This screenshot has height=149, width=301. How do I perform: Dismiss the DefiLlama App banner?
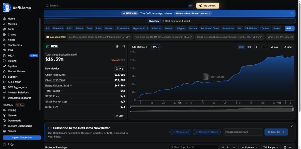click(x=292, y=13)
